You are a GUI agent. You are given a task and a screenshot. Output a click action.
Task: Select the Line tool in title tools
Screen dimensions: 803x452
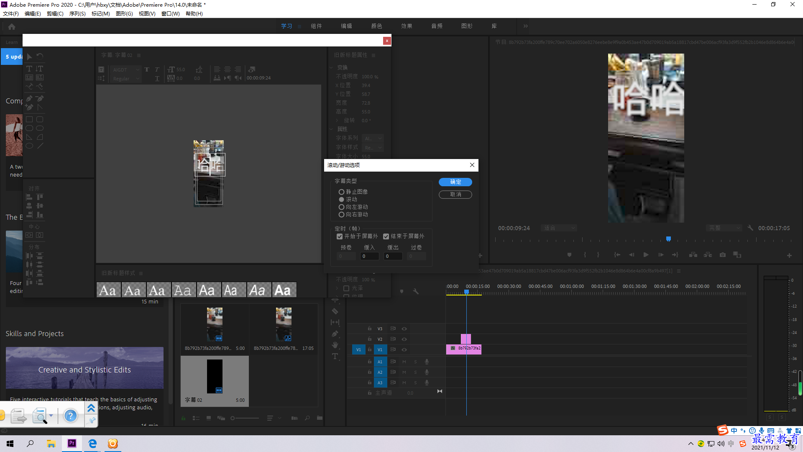pos(40,146)
